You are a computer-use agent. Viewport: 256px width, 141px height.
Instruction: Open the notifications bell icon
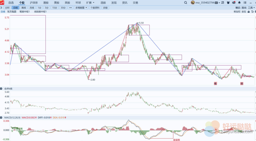point(239,3)
